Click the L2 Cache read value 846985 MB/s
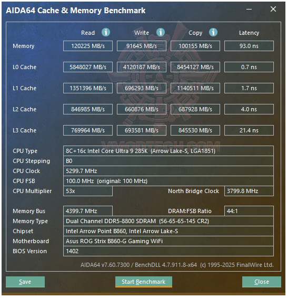 88,109
